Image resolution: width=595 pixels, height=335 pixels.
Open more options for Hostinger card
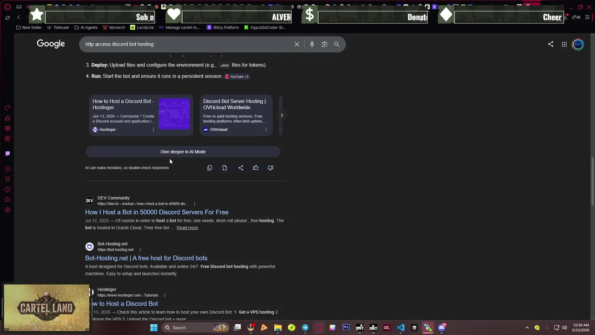[x=153, y=130]
